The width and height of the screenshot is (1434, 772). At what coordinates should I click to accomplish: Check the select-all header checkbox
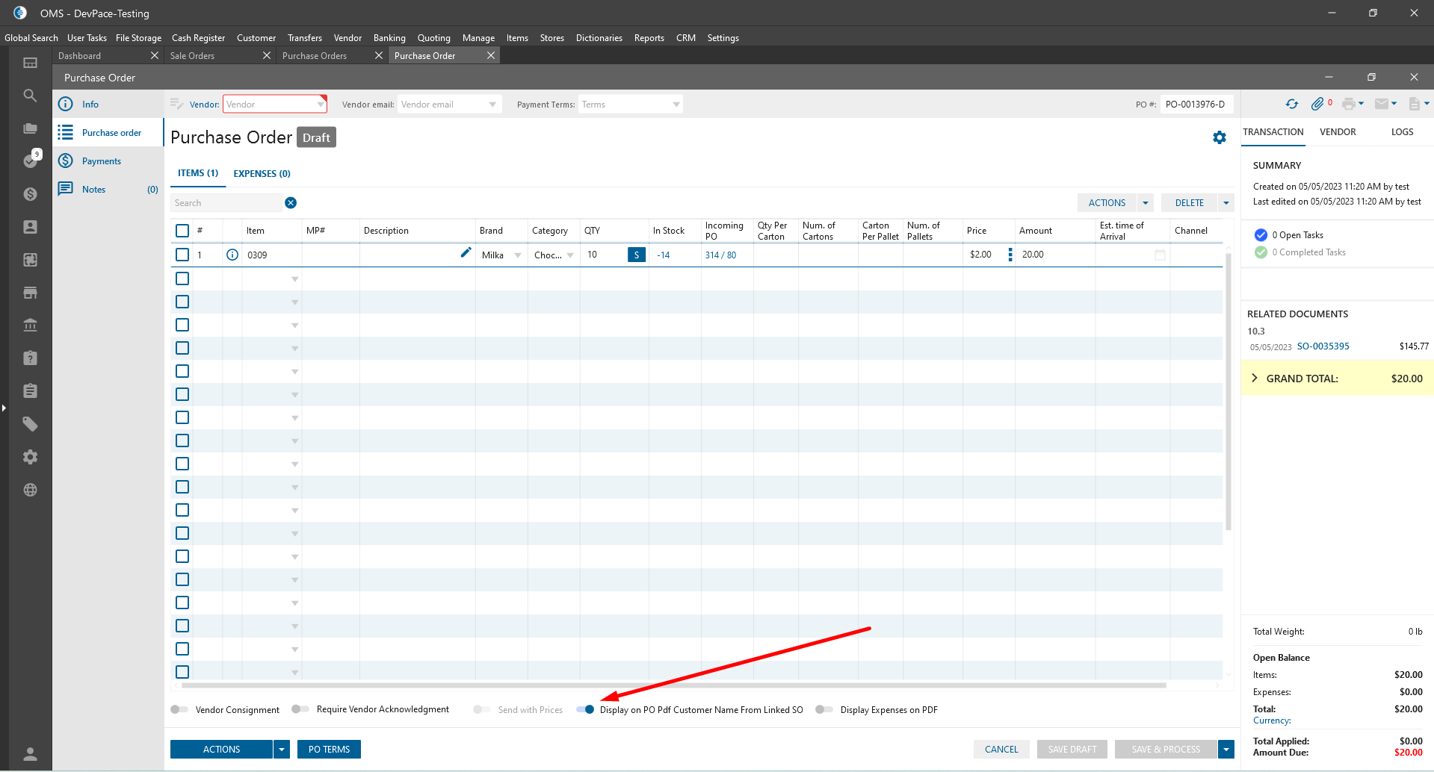182,231
